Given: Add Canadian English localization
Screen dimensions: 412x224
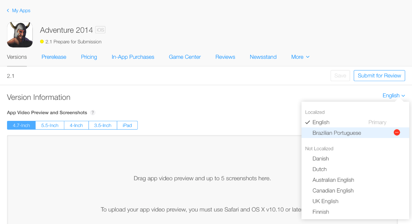Looking at the screenshot, I should (x=355, y=190).
